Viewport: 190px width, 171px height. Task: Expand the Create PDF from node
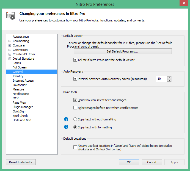click(x=10, y=54)
